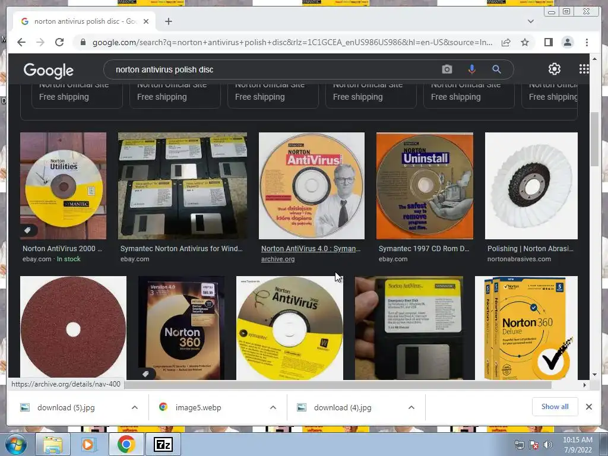The width and height of the screenshot is (608, 456).
Task: Click the horizontal scrollbar right arrow
Action: click(585, 385)
